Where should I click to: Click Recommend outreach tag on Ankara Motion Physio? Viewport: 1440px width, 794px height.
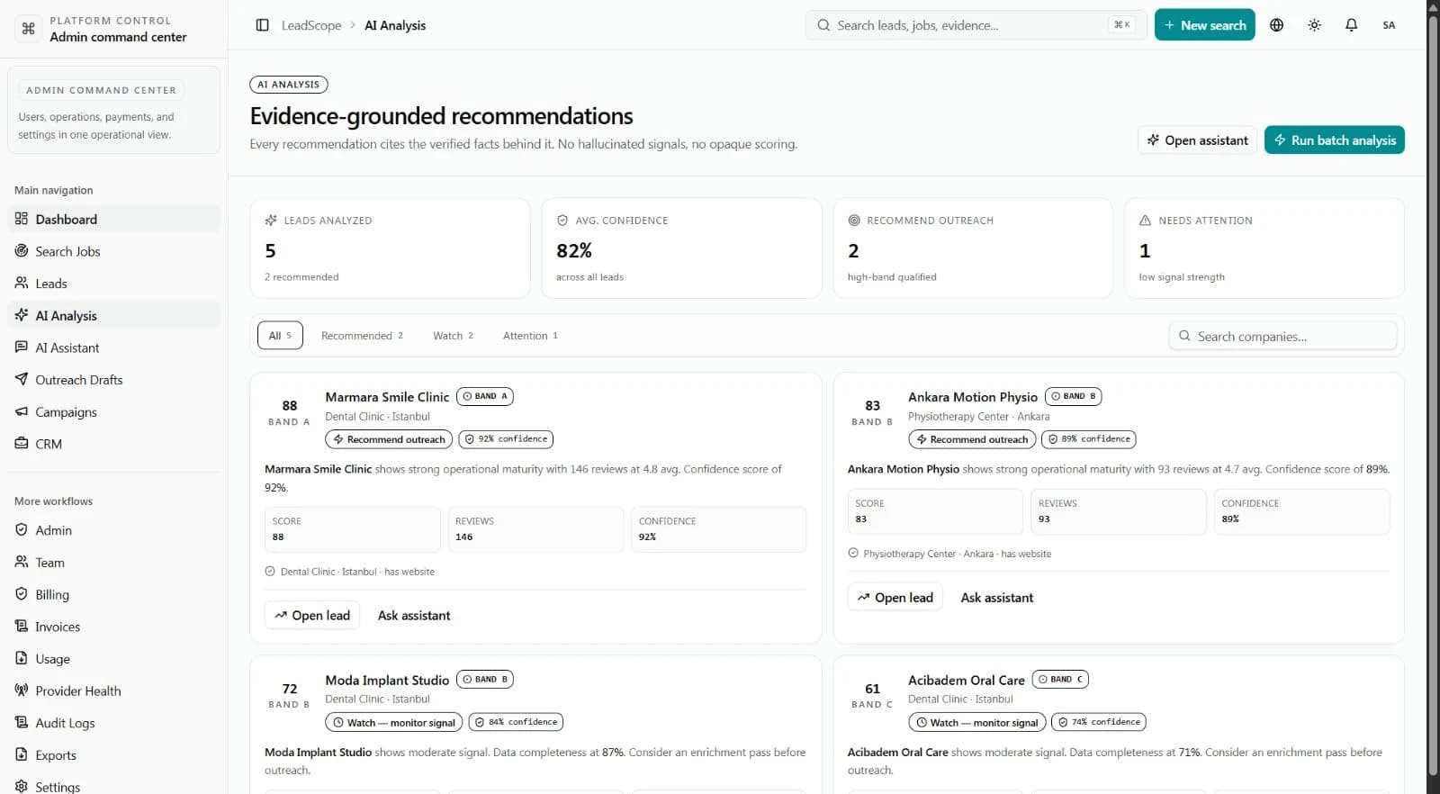(x=972, y=439)
